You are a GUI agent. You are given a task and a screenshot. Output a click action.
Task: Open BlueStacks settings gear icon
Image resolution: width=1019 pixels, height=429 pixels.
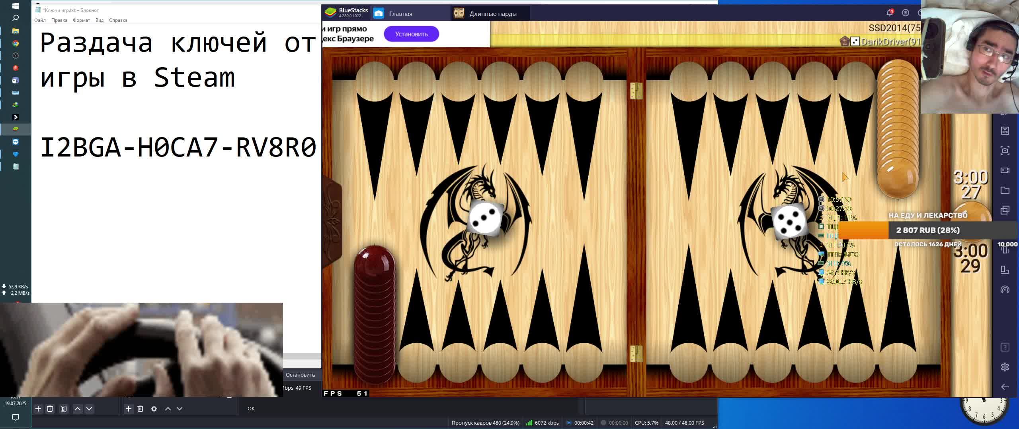coord(1005,367)
